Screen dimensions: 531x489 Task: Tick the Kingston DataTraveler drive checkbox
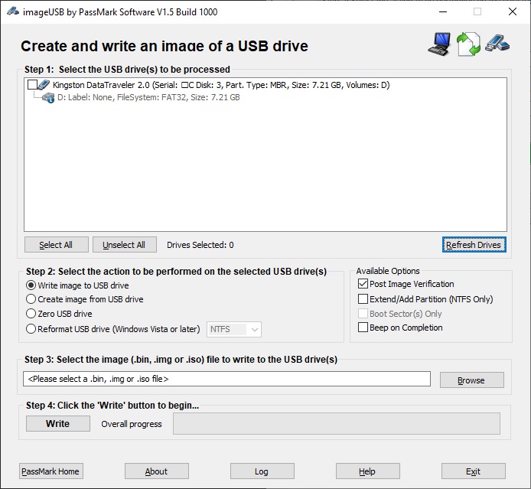pyautogui.click(x=32, y=85)
